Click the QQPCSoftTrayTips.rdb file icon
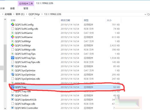Image resolution: width=150 pixels, height=110 pixels. point(13,62)
